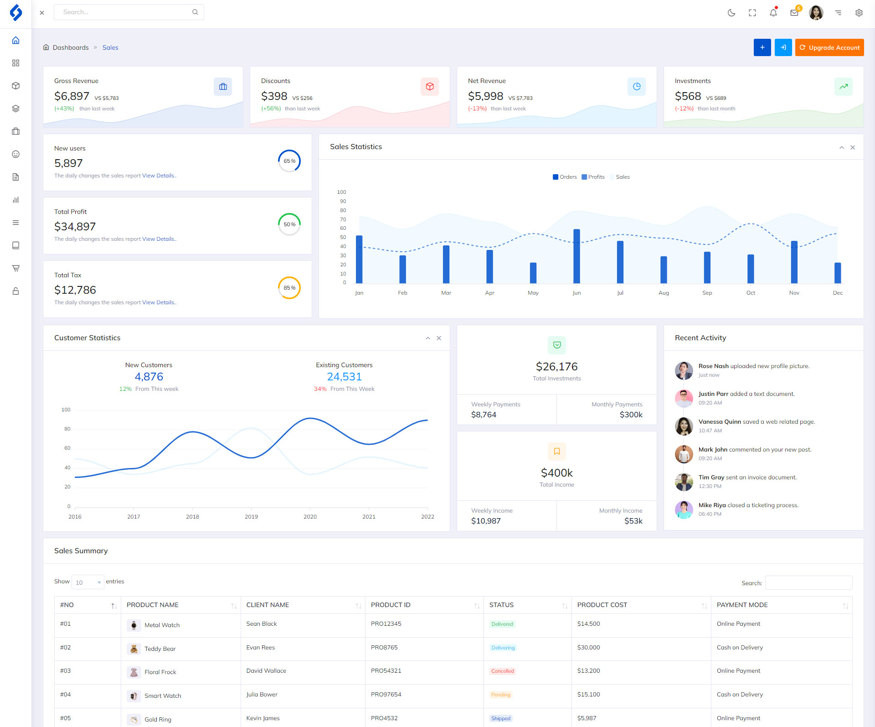Open View Details under Total Profit

click(159, 239)
